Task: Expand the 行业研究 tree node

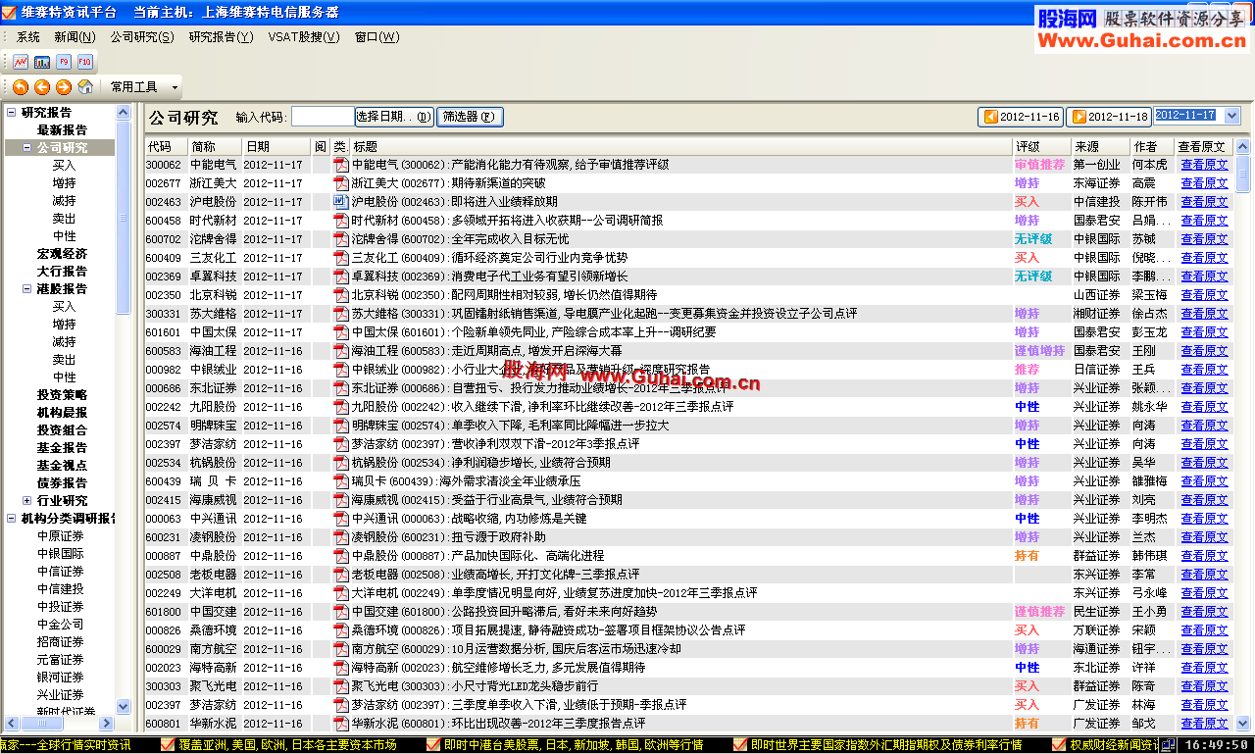Action: pyautogui.click(x=26, y=501)
